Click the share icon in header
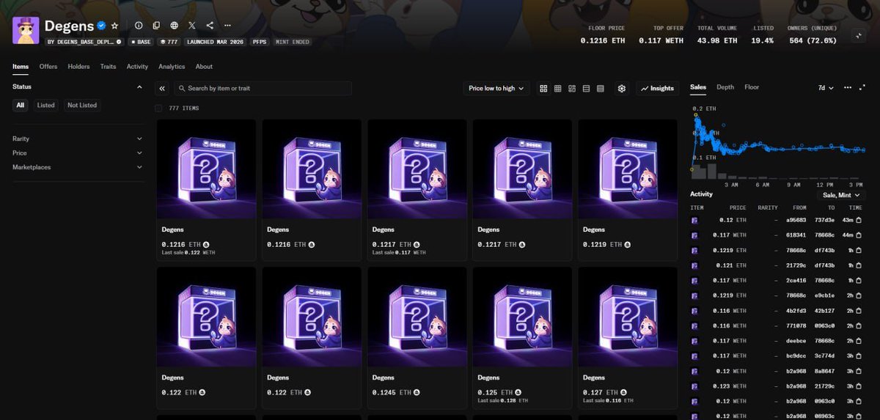This screenshot has height=420, width=880. (x=210, y=25)
